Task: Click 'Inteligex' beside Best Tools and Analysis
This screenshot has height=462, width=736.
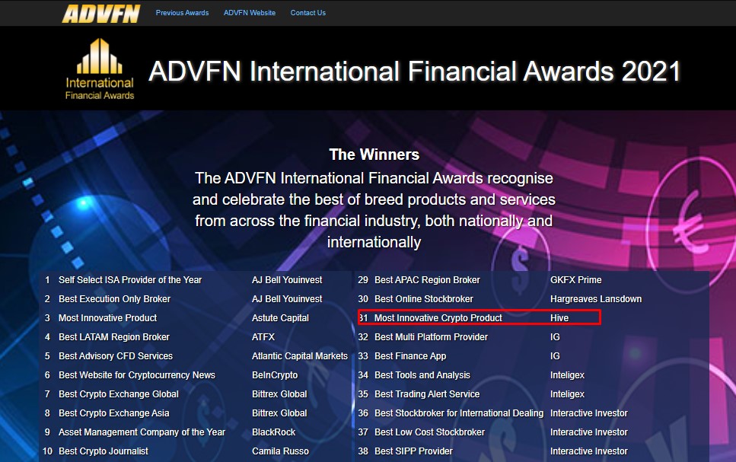Action: click(568, 375)
